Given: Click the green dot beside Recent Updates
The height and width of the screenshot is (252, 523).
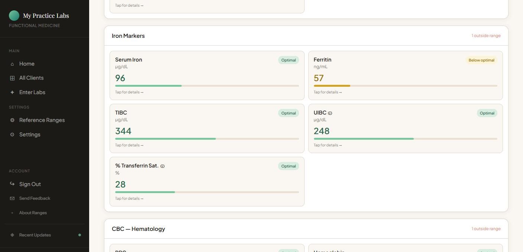Looking at the screenshot, I should [x=79, y=235].
